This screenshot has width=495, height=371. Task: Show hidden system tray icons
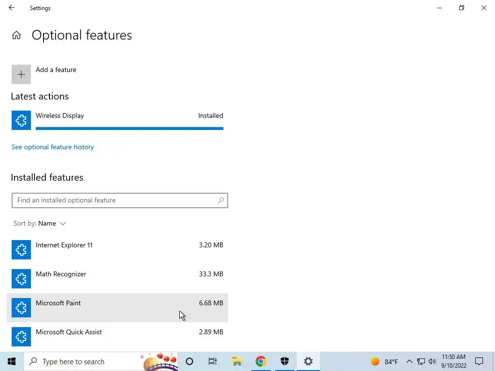click(409, 361)
